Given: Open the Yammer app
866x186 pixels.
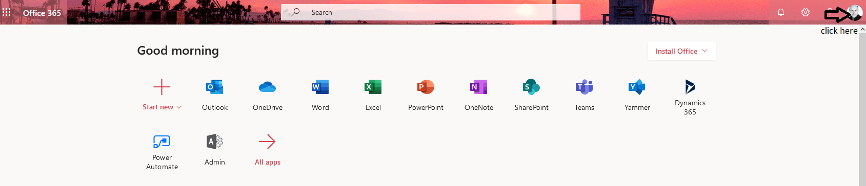Looking at the screenshot, I should [637, 95].
